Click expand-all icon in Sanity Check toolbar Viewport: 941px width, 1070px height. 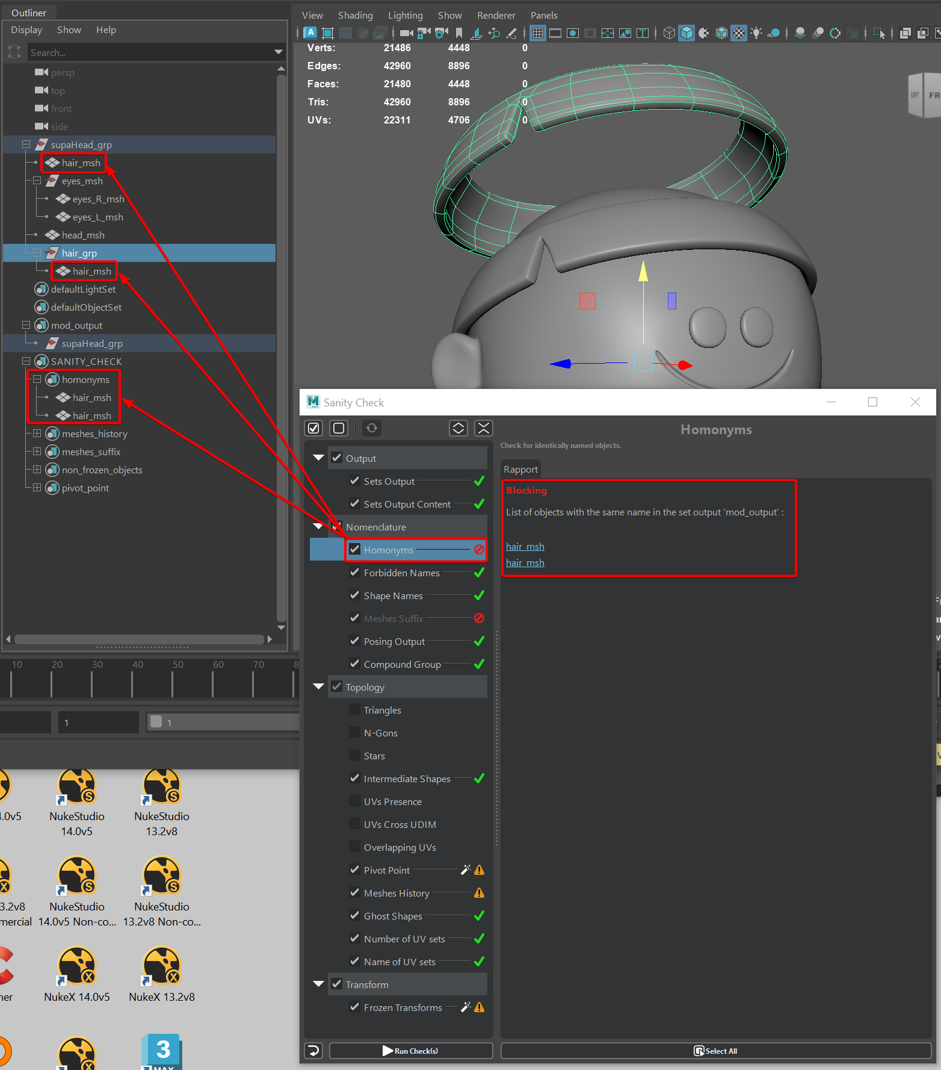point(458,428)
